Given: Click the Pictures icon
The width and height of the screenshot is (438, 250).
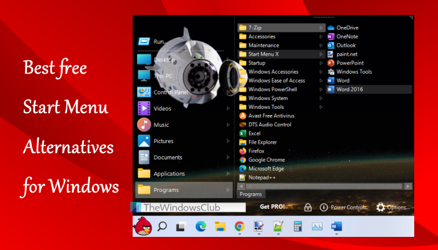Looking at the screenshot, I should [144, 141].
